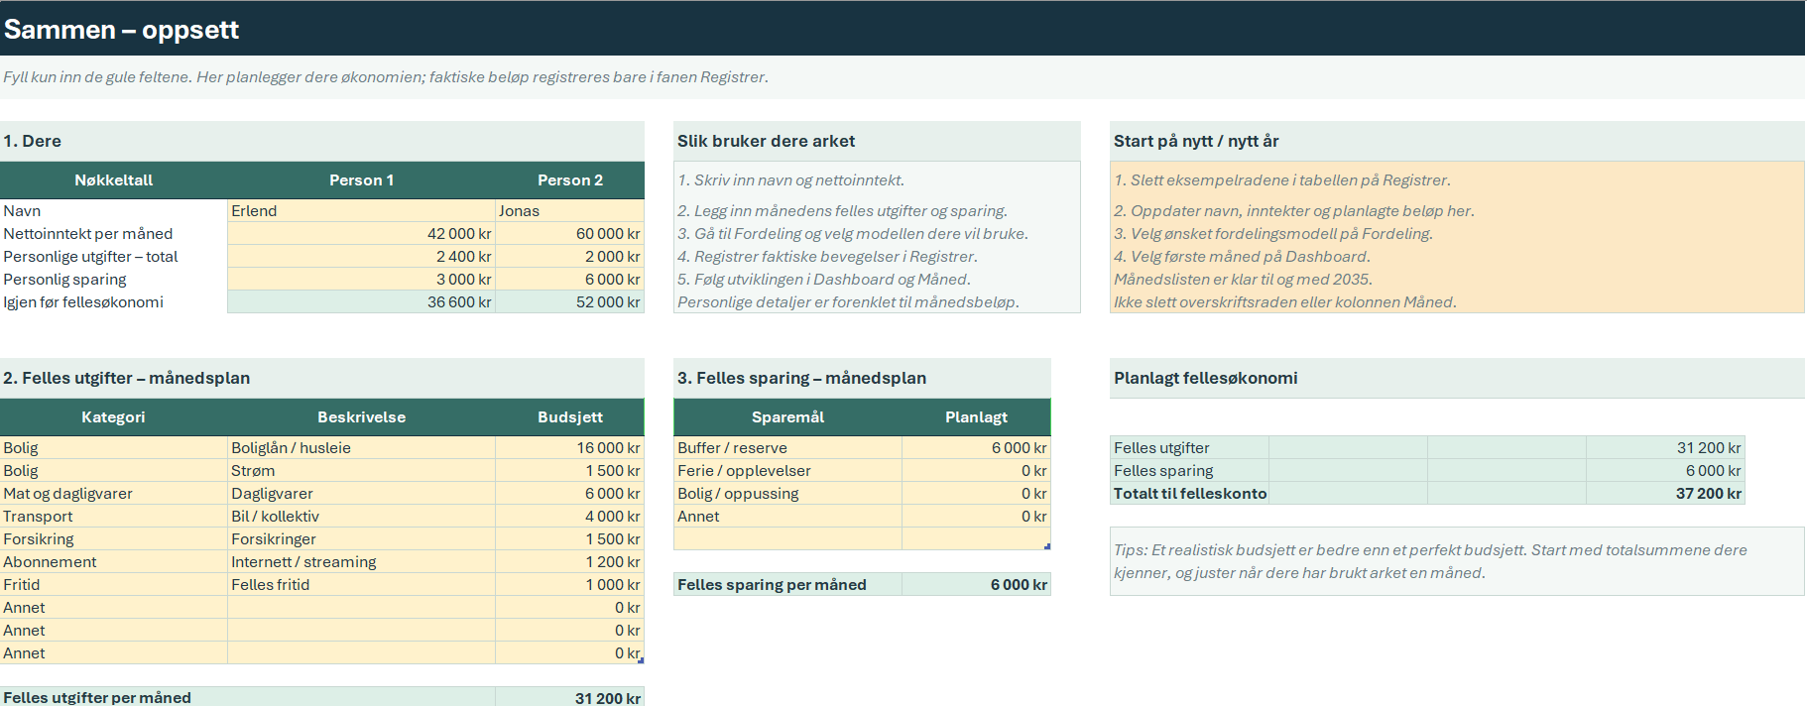This screenshot has height=706, width=1807.
Task: Select the 6 000 kr planned buffer cell
Action: 976,447
